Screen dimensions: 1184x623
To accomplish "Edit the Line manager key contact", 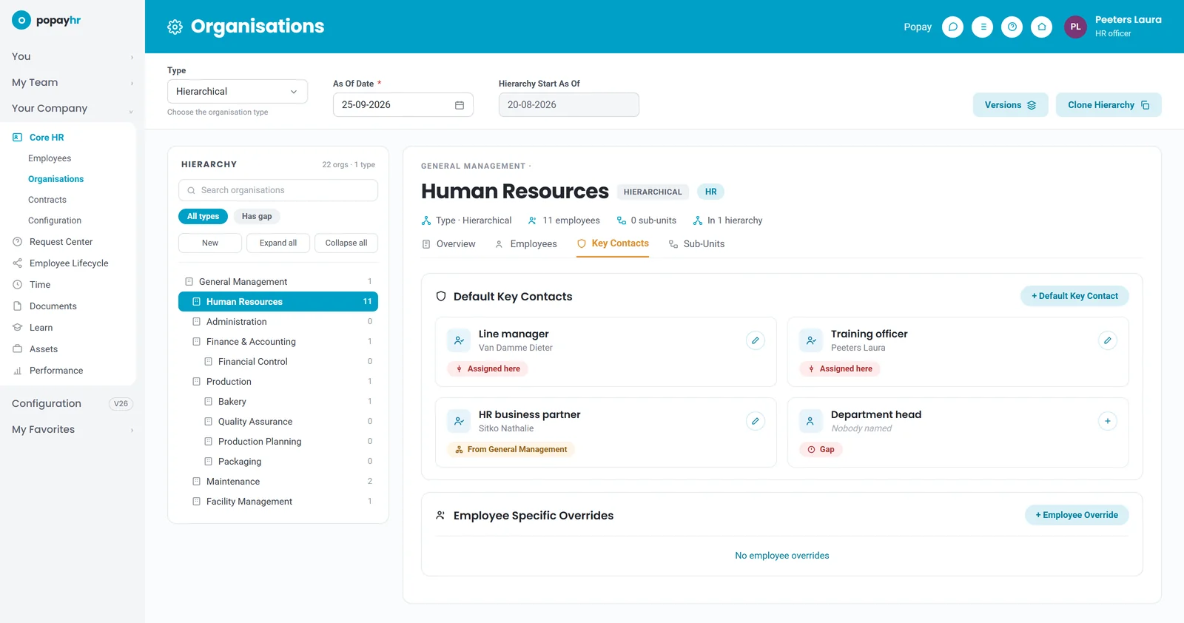I will pyautogui.click(x=755, y=340).
